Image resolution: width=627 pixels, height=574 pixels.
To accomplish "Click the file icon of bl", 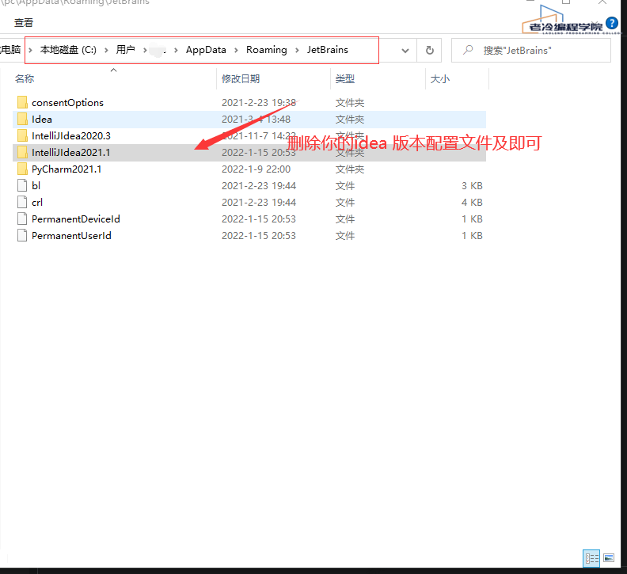I will 22,185.
